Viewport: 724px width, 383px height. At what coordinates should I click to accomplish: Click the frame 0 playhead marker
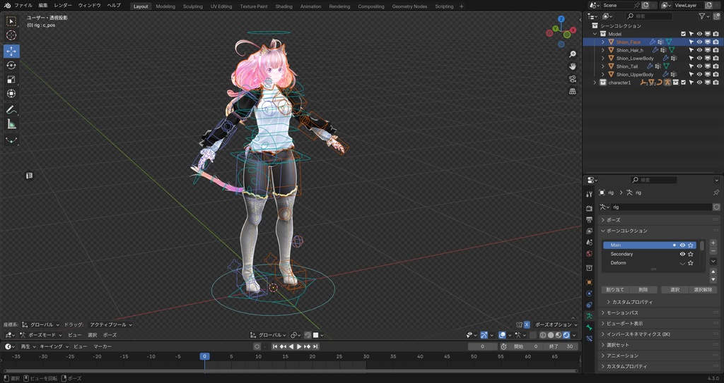coord(204,356)
